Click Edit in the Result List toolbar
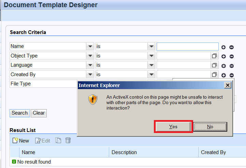This screenshot has width=246, height=168. pyautogui.click(x=43, y=141)
